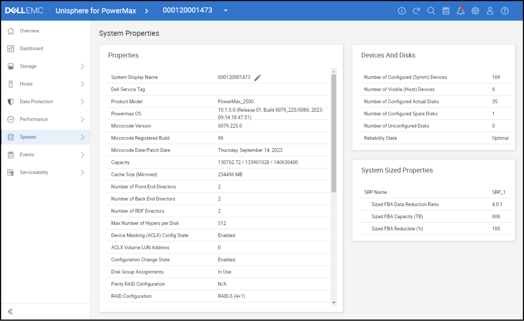Viewport: 524px width, 321px height.
Task: Open the settings gear icon
Action: (x=475, y=11)
